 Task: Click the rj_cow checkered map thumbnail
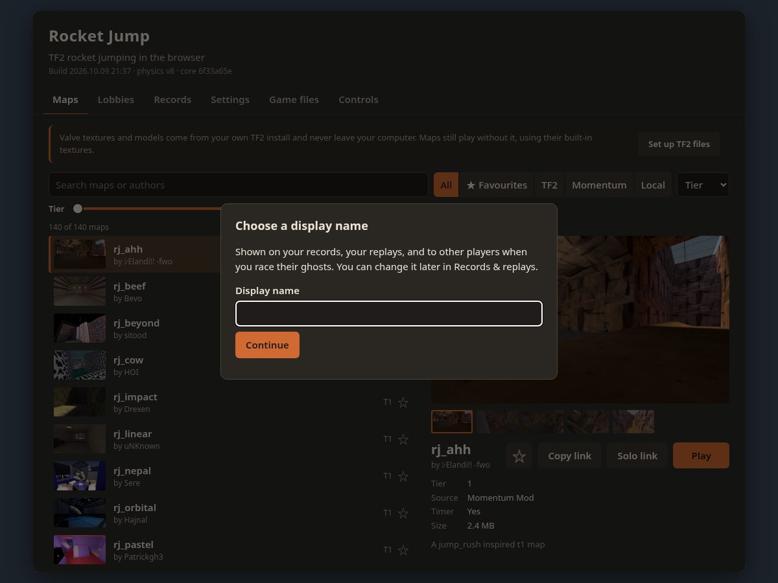(80, 365)
